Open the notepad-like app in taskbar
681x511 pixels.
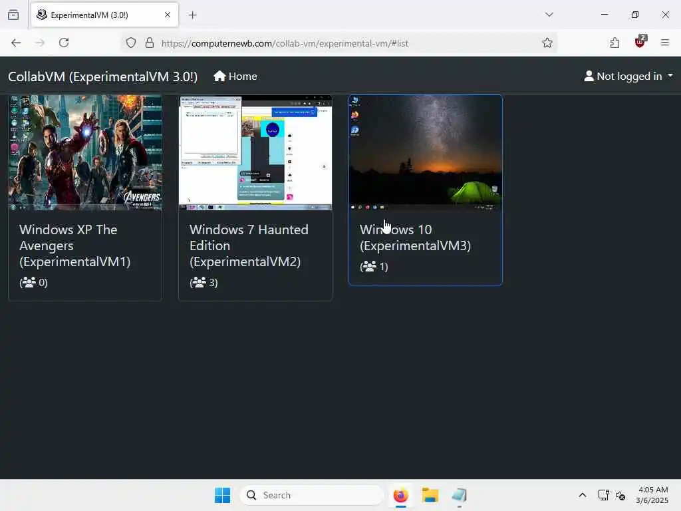pos(459,495)
